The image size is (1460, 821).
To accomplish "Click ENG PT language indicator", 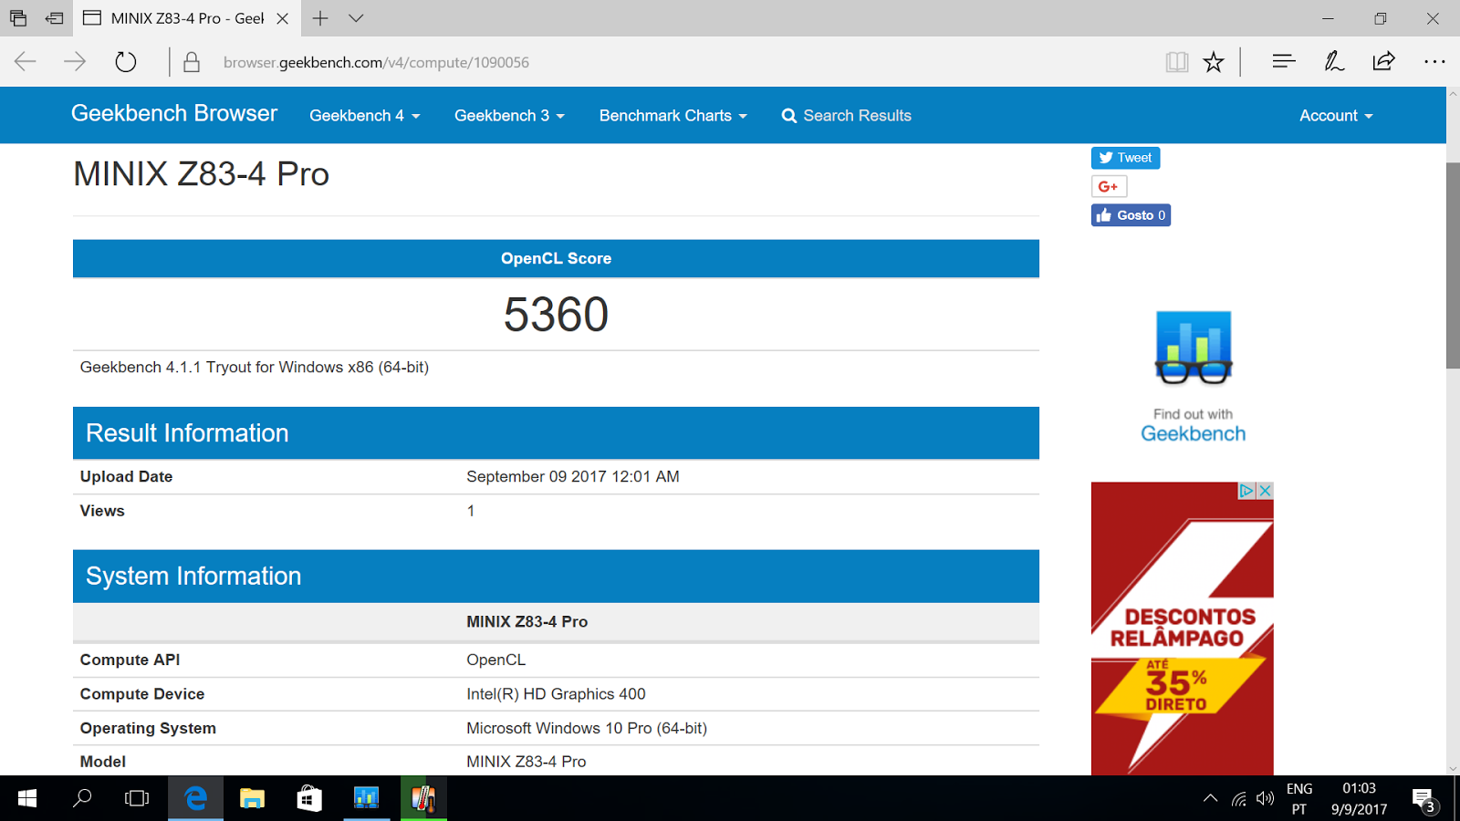I will (1299, 799).
